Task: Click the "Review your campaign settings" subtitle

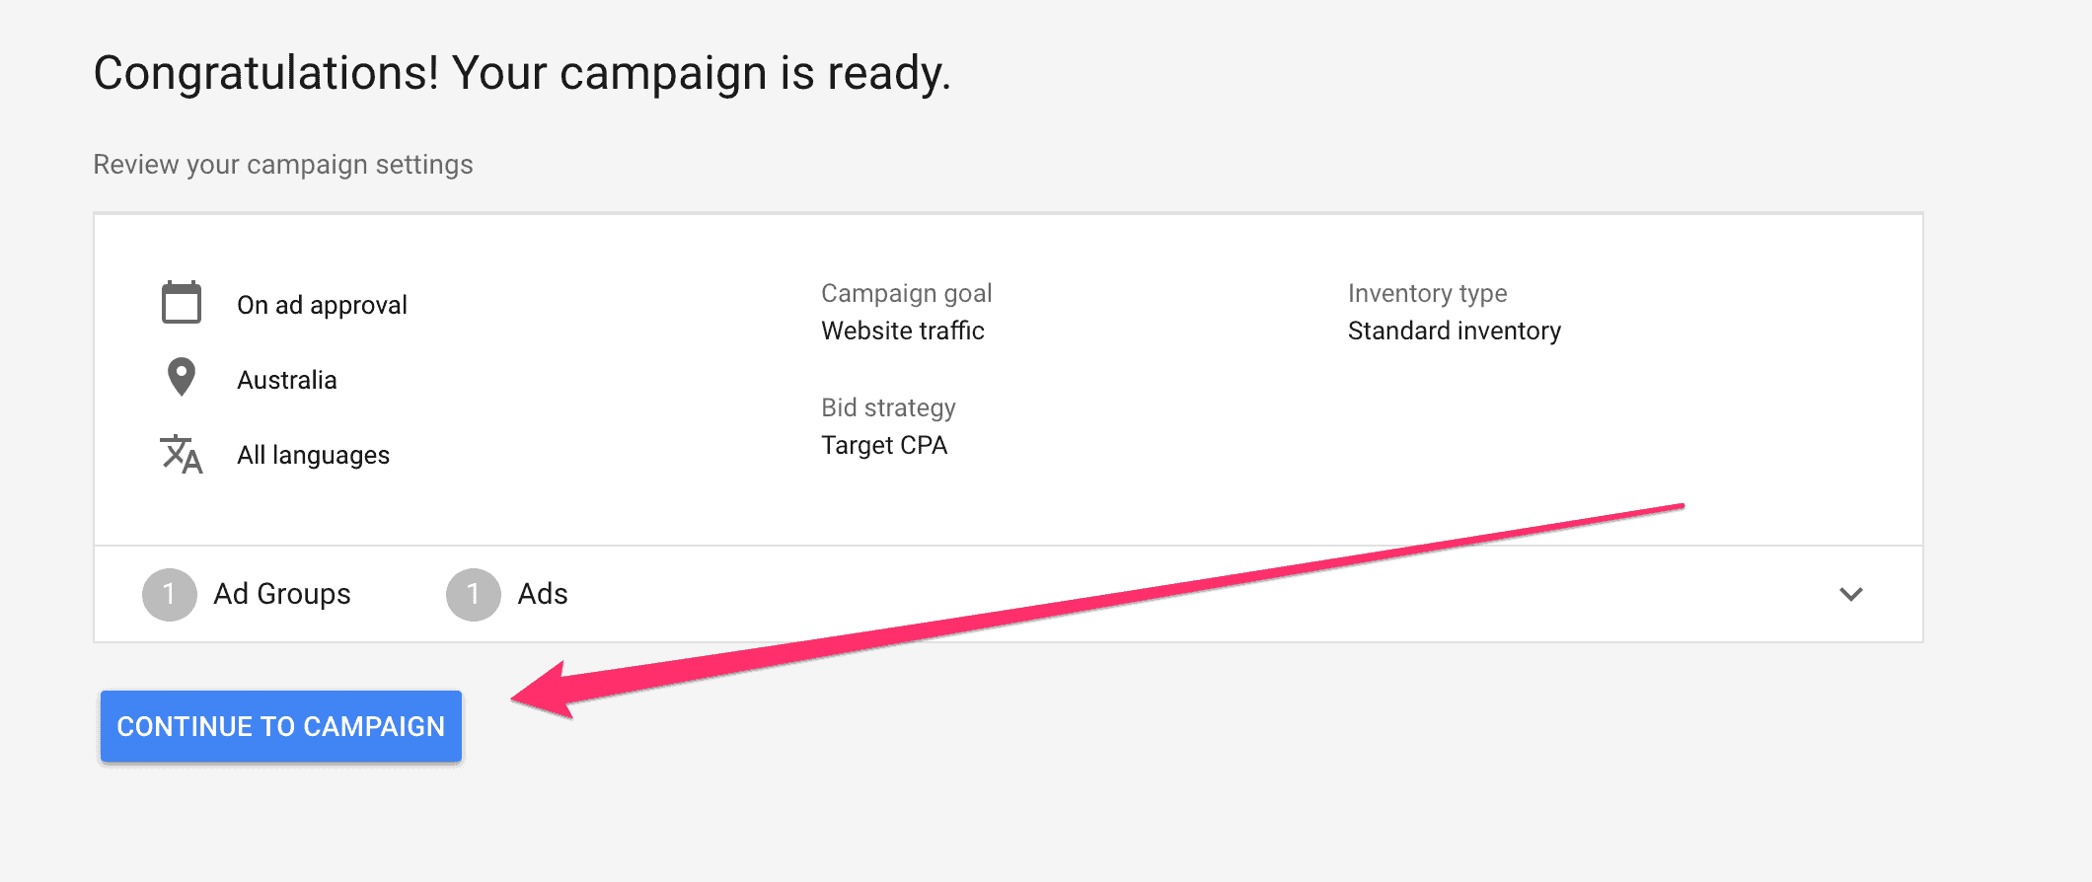Action: [283, 164]
